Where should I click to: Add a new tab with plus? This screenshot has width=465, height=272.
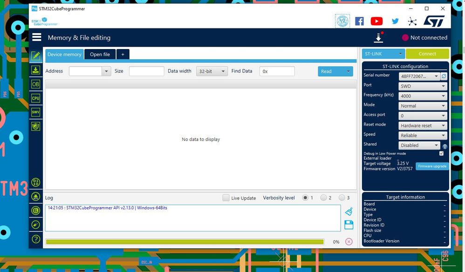tap(123, 54)
